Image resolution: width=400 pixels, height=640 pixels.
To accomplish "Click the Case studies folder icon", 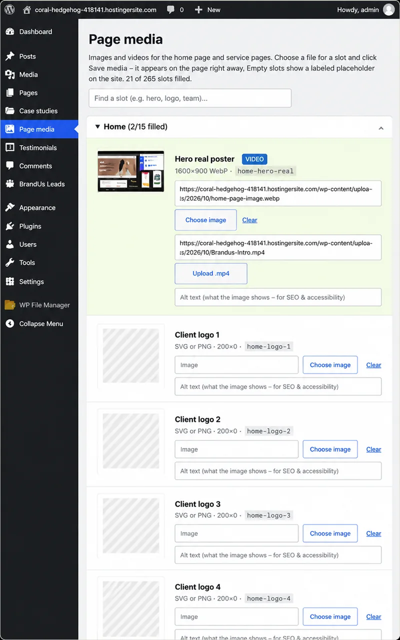I will [x=10, y=111].
